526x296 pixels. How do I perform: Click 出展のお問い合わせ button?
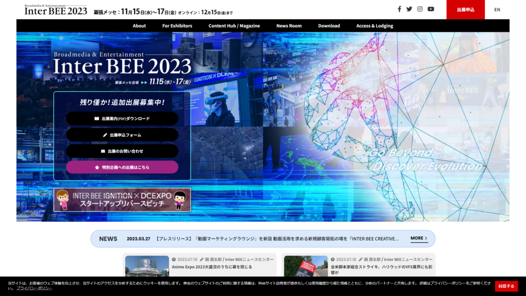click(122, 151)
